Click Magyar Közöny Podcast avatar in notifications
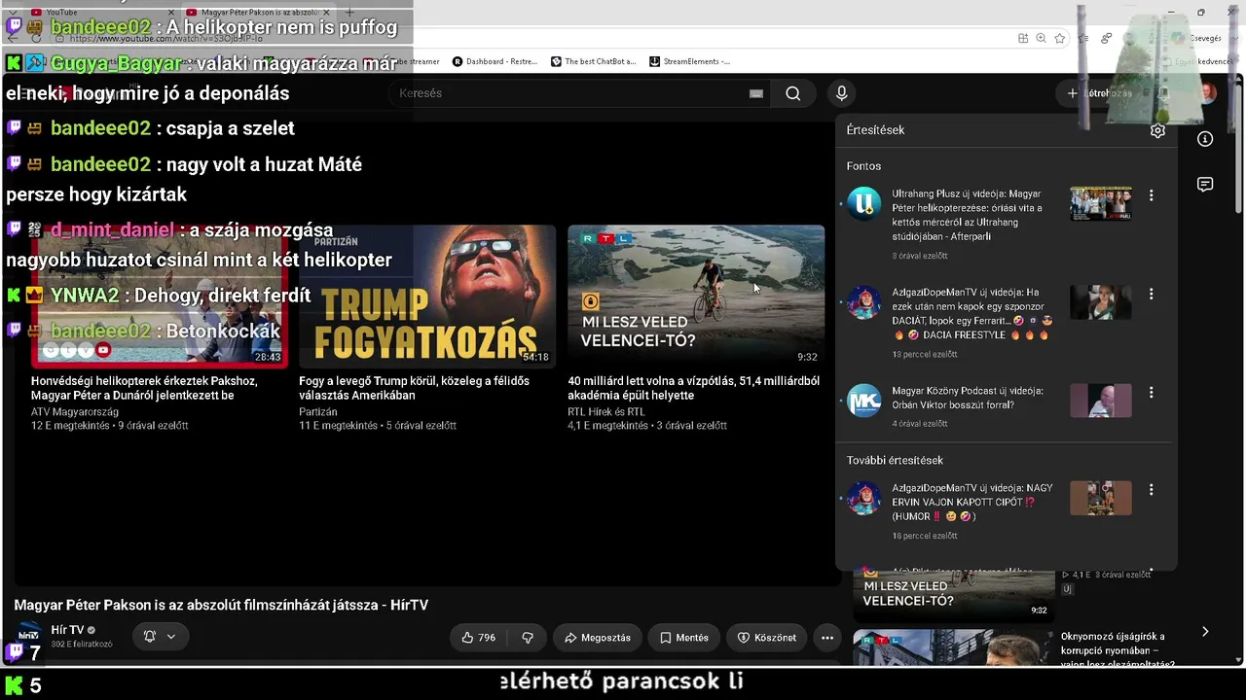 click(x=863, y=400)
